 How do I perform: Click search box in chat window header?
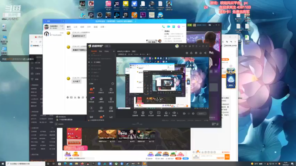coord(53,21)
